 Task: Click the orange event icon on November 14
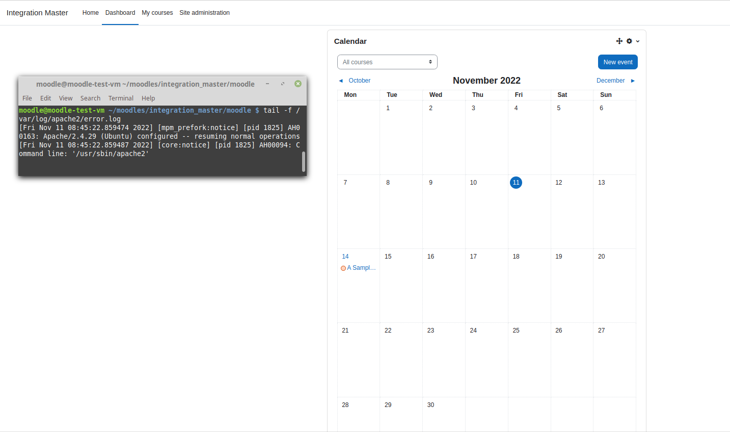(x=343, y=268)
